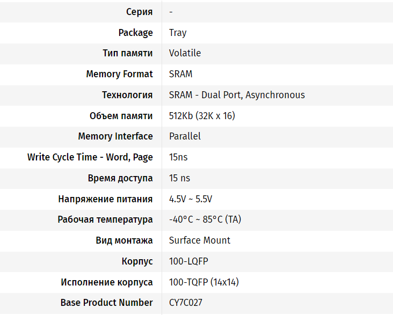Click the 'Memory Interface' label
This screenshot has width=393, height=315.
(x=115, y=136)
